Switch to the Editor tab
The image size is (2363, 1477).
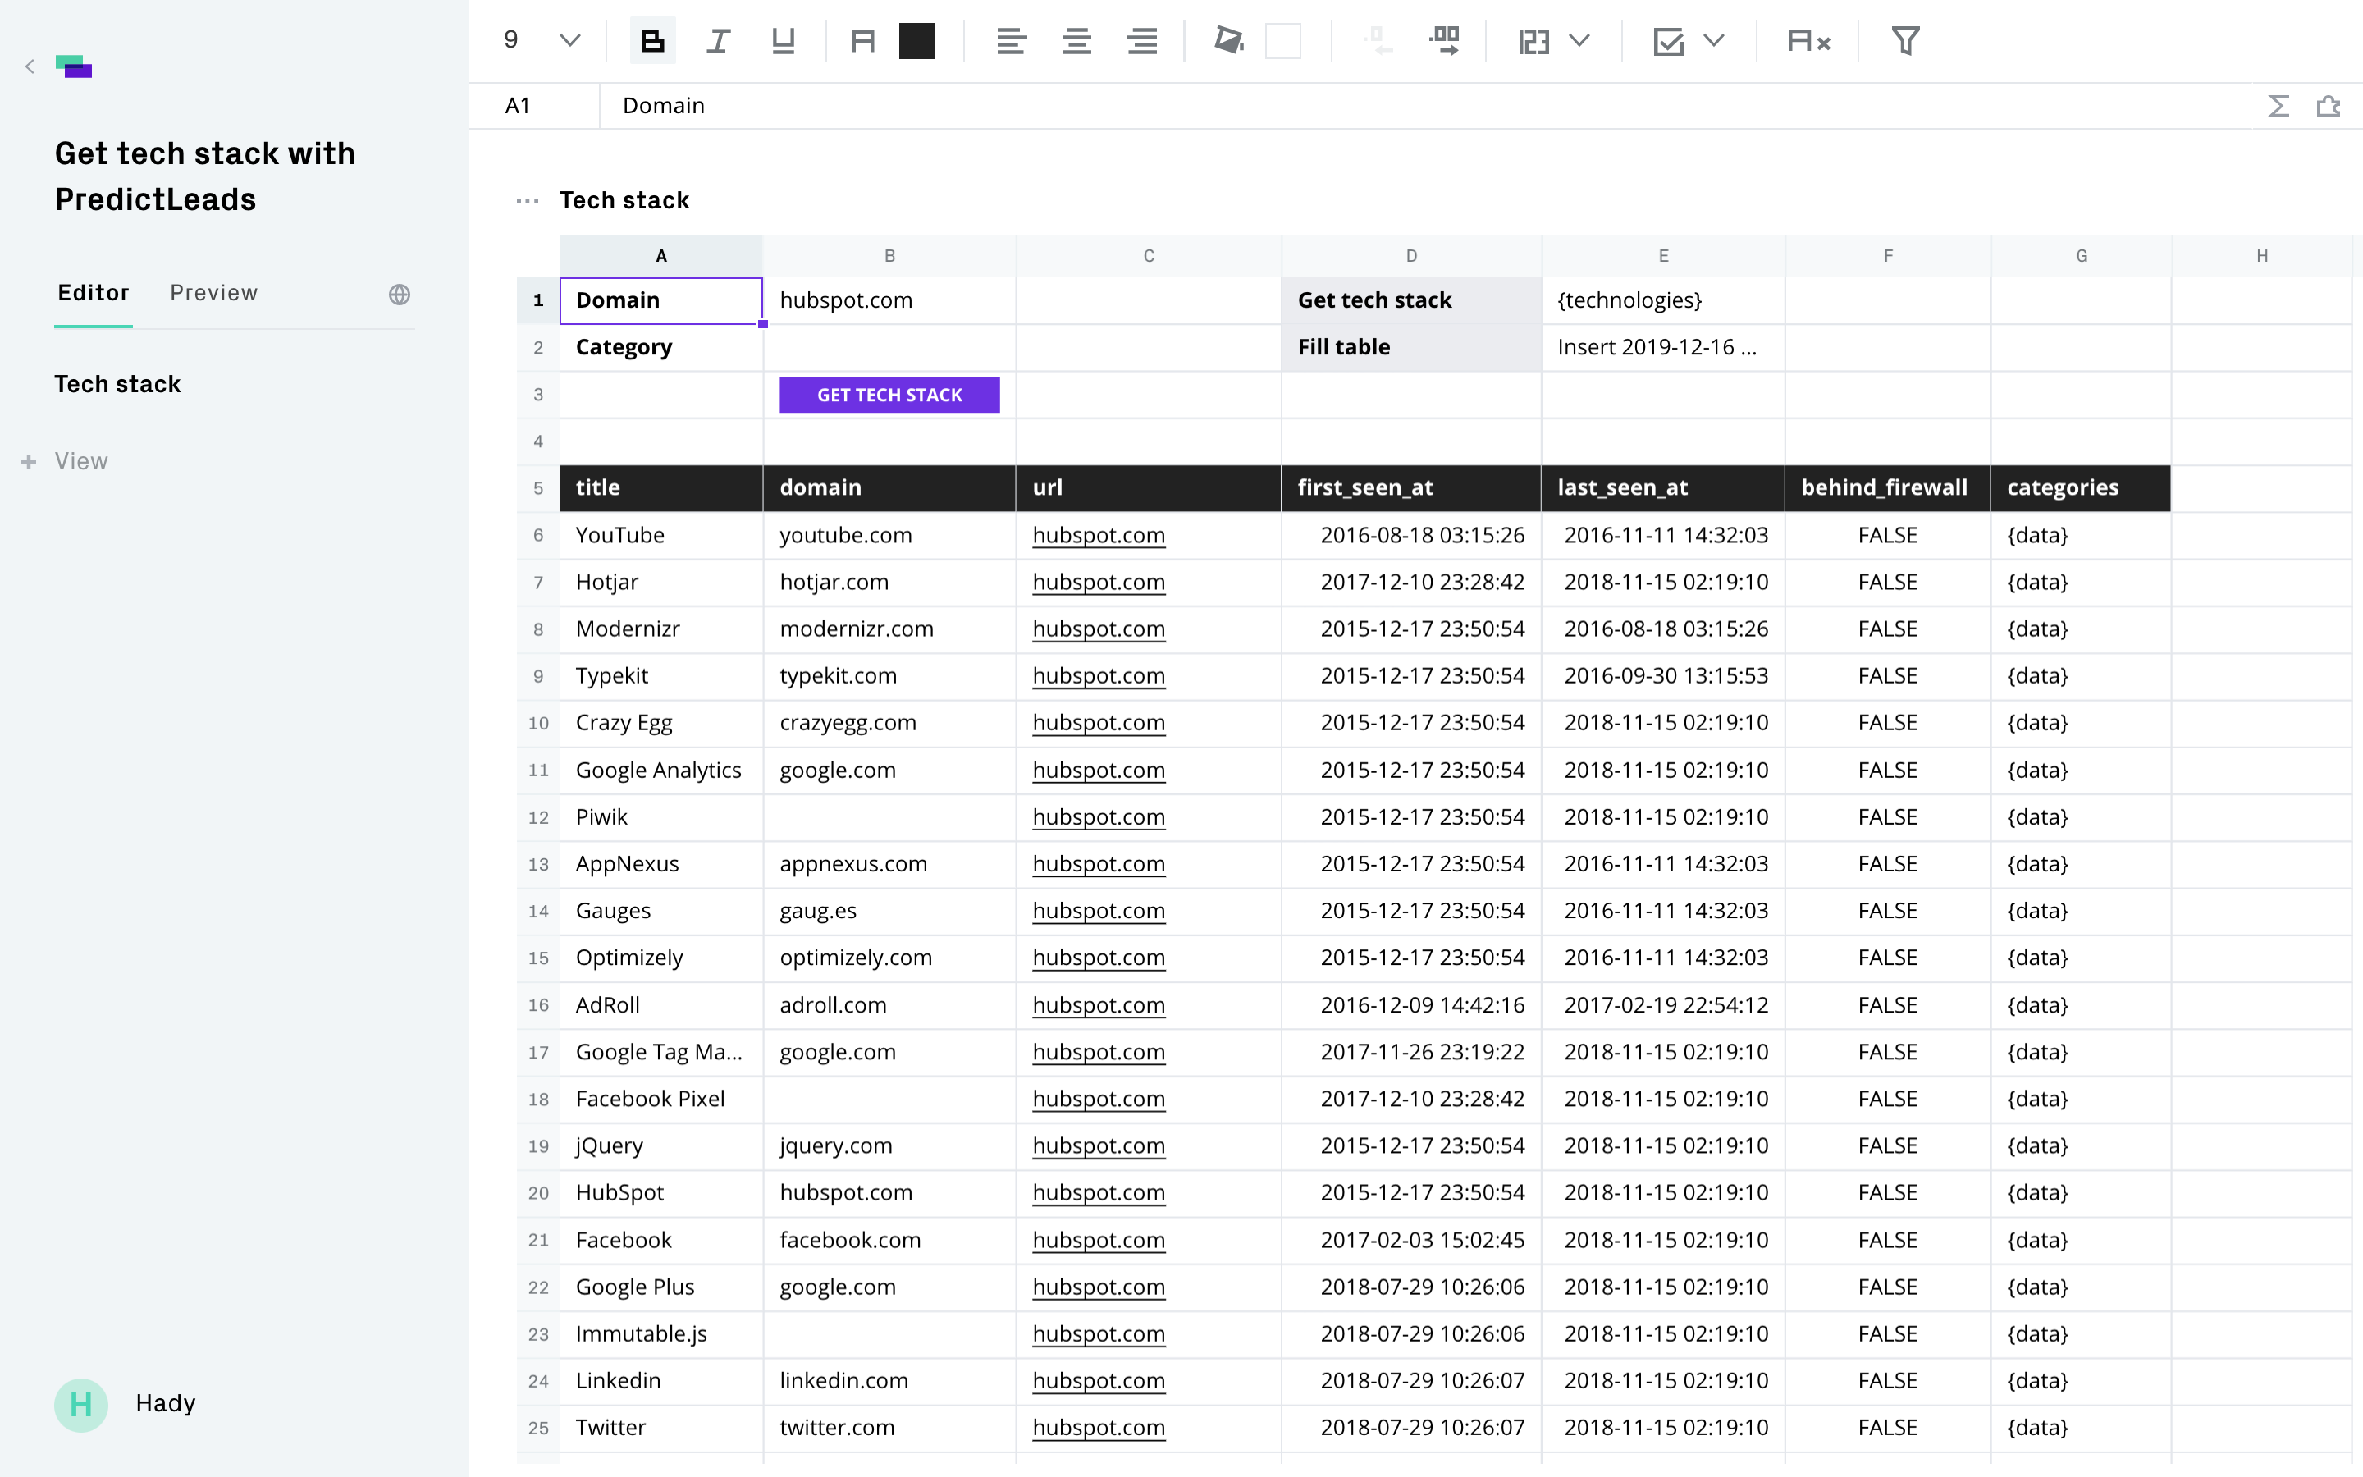(93, 293)
